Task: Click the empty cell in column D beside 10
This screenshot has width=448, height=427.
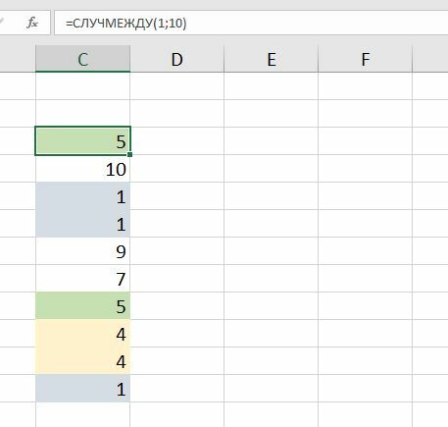Action: click(x=177, y=169)
